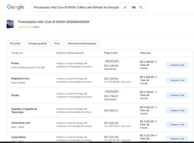The height and width of the screenshot is (143, 194).
Task: Open the on-screen keyboard icon in search bar
Action: pyautogui.click(x=134, y=7)
